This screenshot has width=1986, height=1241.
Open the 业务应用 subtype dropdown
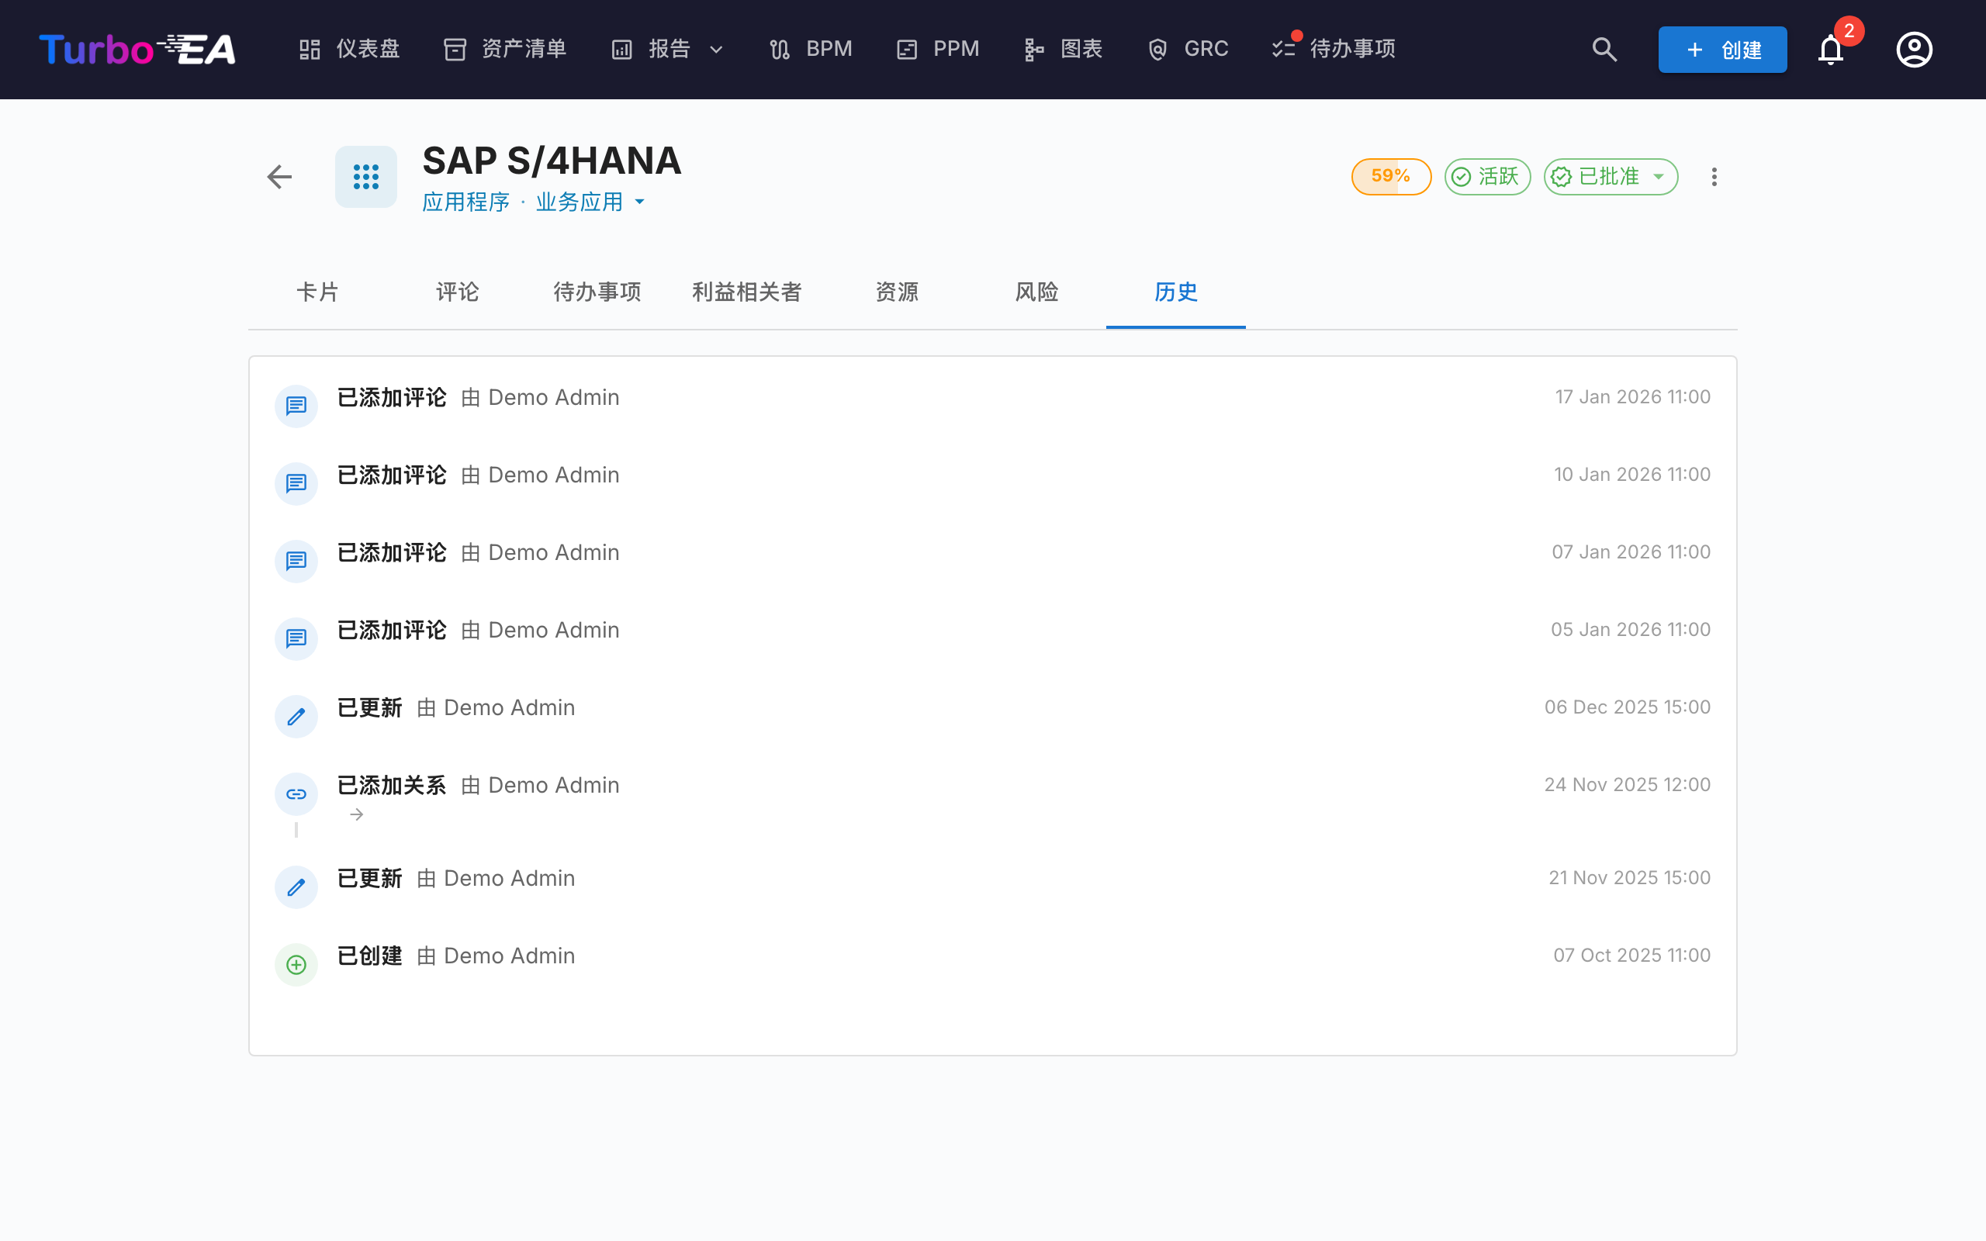(x=591, y=202)
